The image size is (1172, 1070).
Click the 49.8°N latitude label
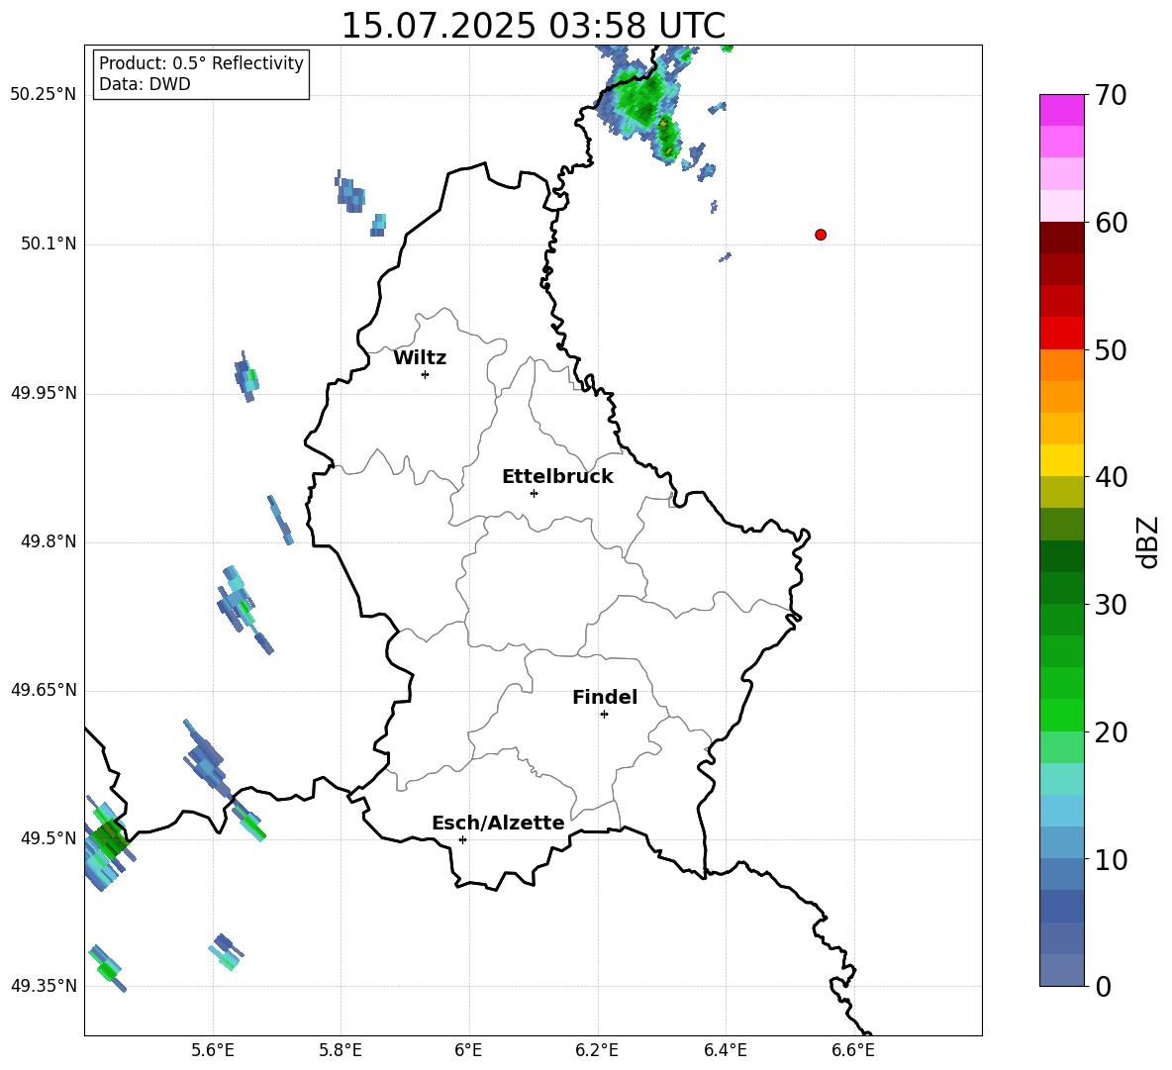coord(49,541)
